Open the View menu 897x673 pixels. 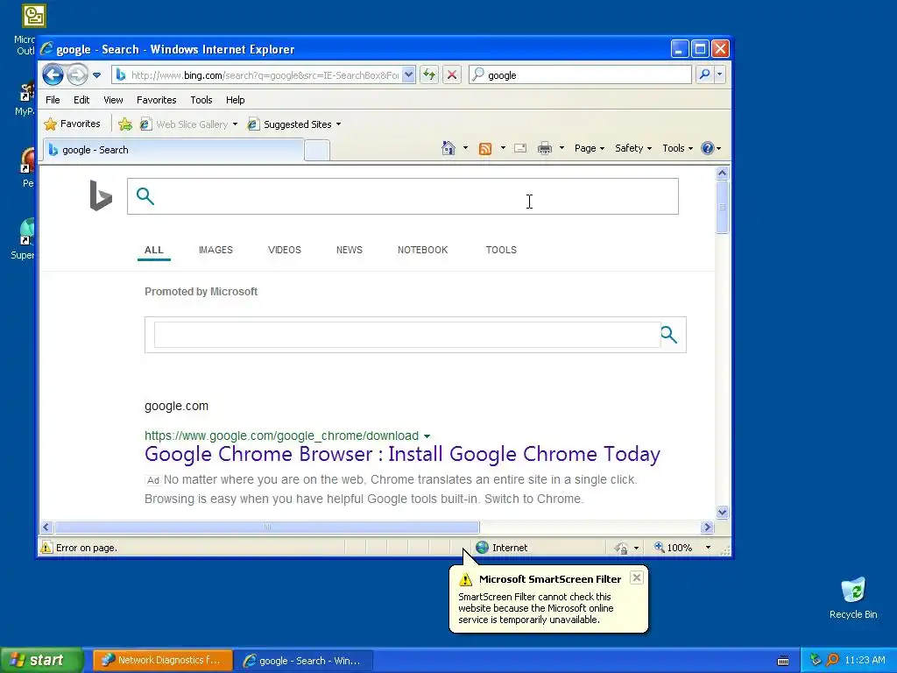113,100
